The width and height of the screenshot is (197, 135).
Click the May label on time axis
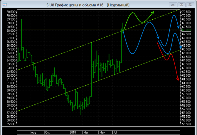tap(102, 132)
